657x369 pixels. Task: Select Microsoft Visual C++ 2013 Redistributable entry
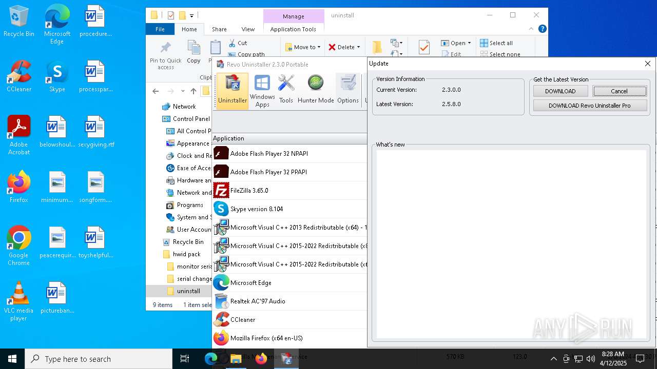point(290,228)
